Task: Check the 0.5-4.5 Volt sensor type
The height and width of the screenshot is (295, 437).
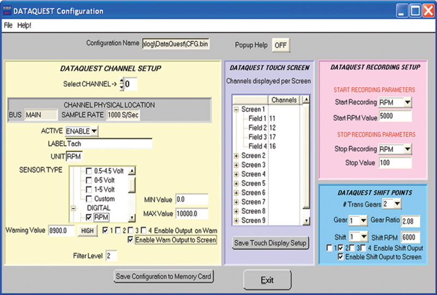Action: coord(88,171)
